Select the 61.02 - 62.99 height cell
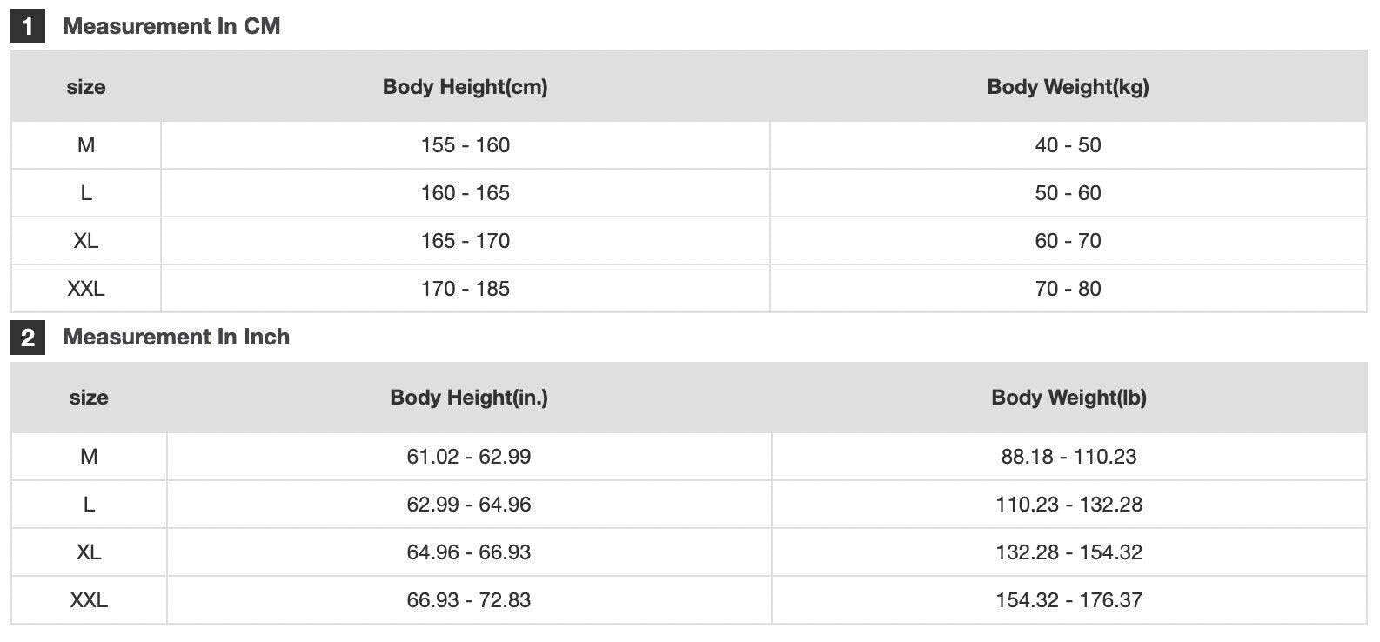The image size is (1380, 642). (468, 457)
